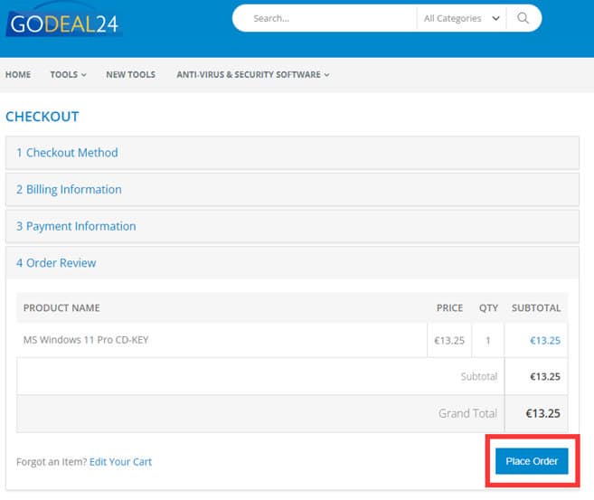This screenshot has height=500, width=594.
Task: Go to the HOME menu item
Action: 18,75
